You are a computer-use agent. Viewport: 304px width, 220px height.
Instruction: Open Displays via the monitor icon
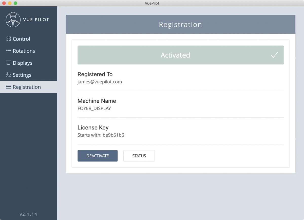tap(8, 63)
